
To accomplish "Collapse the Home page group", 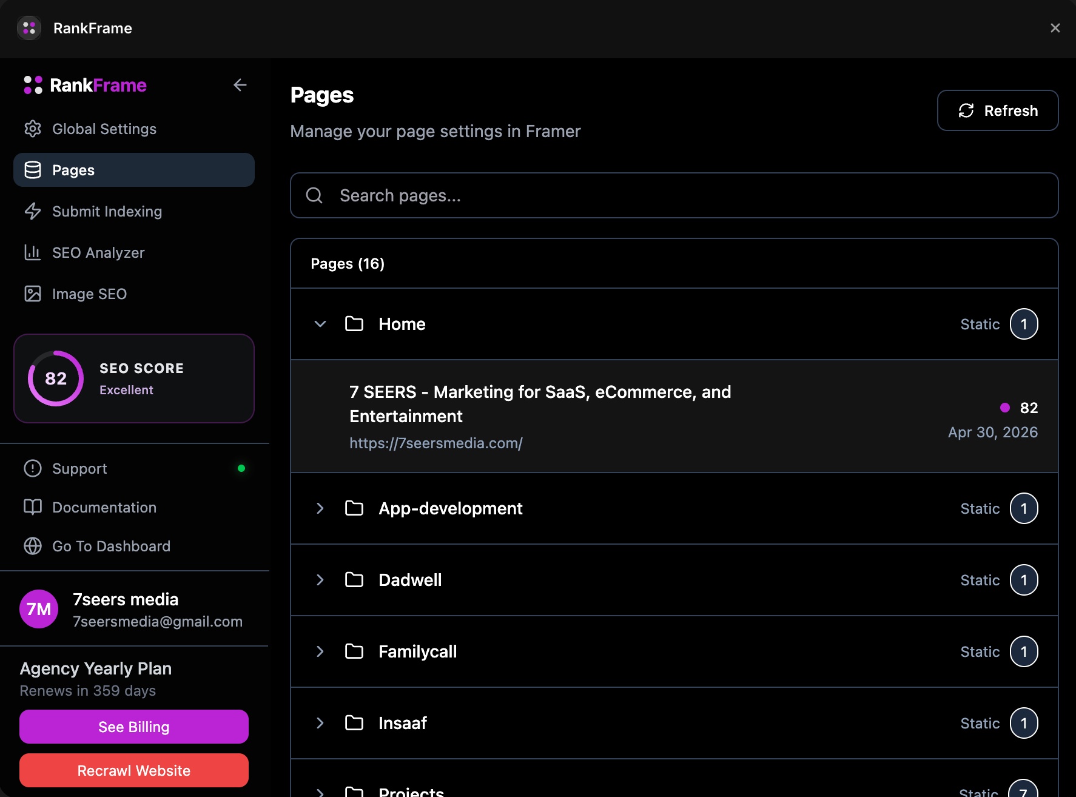I will point(320,324).
